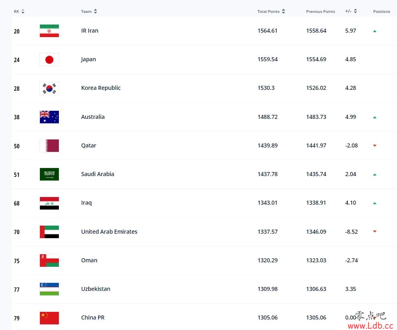Click the United Arab Emirates flag

[49, 232]
